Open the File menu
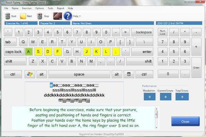The image size is (206, 137). coord(6,8)
